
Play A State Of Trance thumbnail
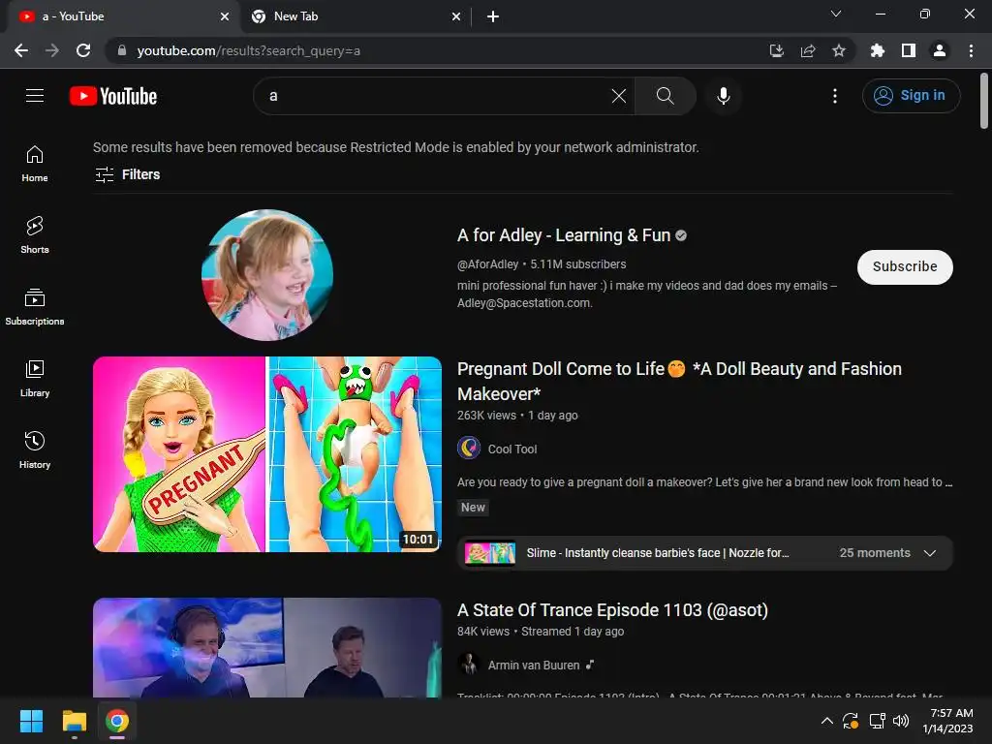pyautogui.click(x=267, y=648)
